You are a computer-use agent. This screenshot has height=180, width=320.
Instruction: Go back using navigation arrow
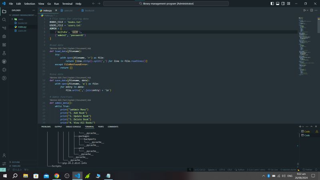(x=93, y=4)
